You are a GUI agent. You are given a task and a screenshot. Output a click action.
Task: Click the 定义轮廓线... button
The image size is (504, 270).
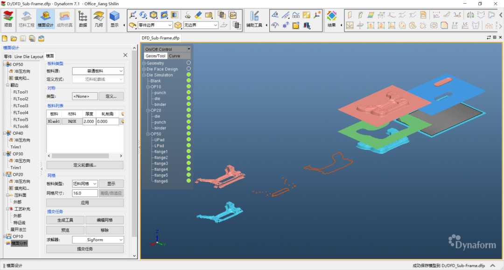85,165
